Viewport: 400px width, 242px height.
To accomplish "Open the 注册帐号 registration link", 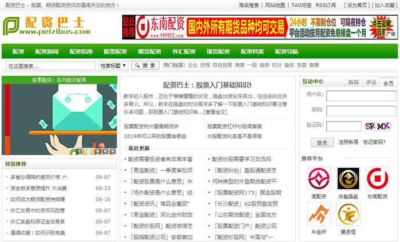I will coord(348,142).
